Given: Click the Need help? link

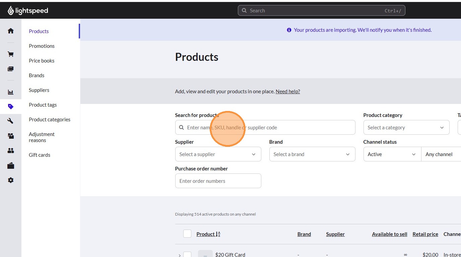Looking at the screenshot, I should click(288, 92).
